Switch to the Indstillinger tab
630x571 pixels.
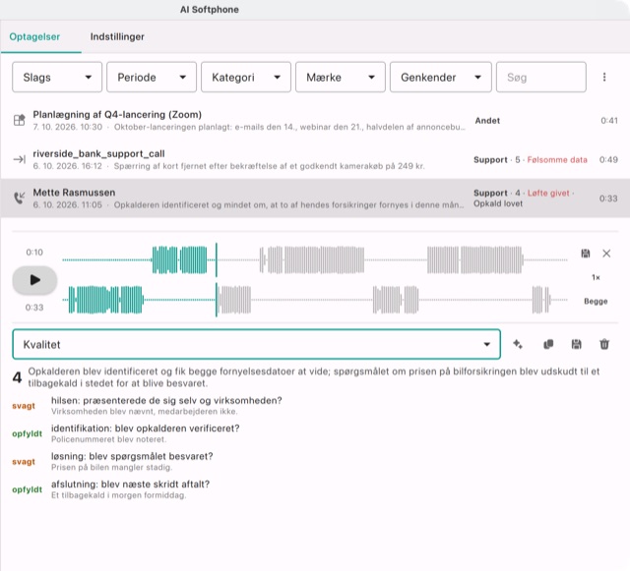(x=117, y=36)
